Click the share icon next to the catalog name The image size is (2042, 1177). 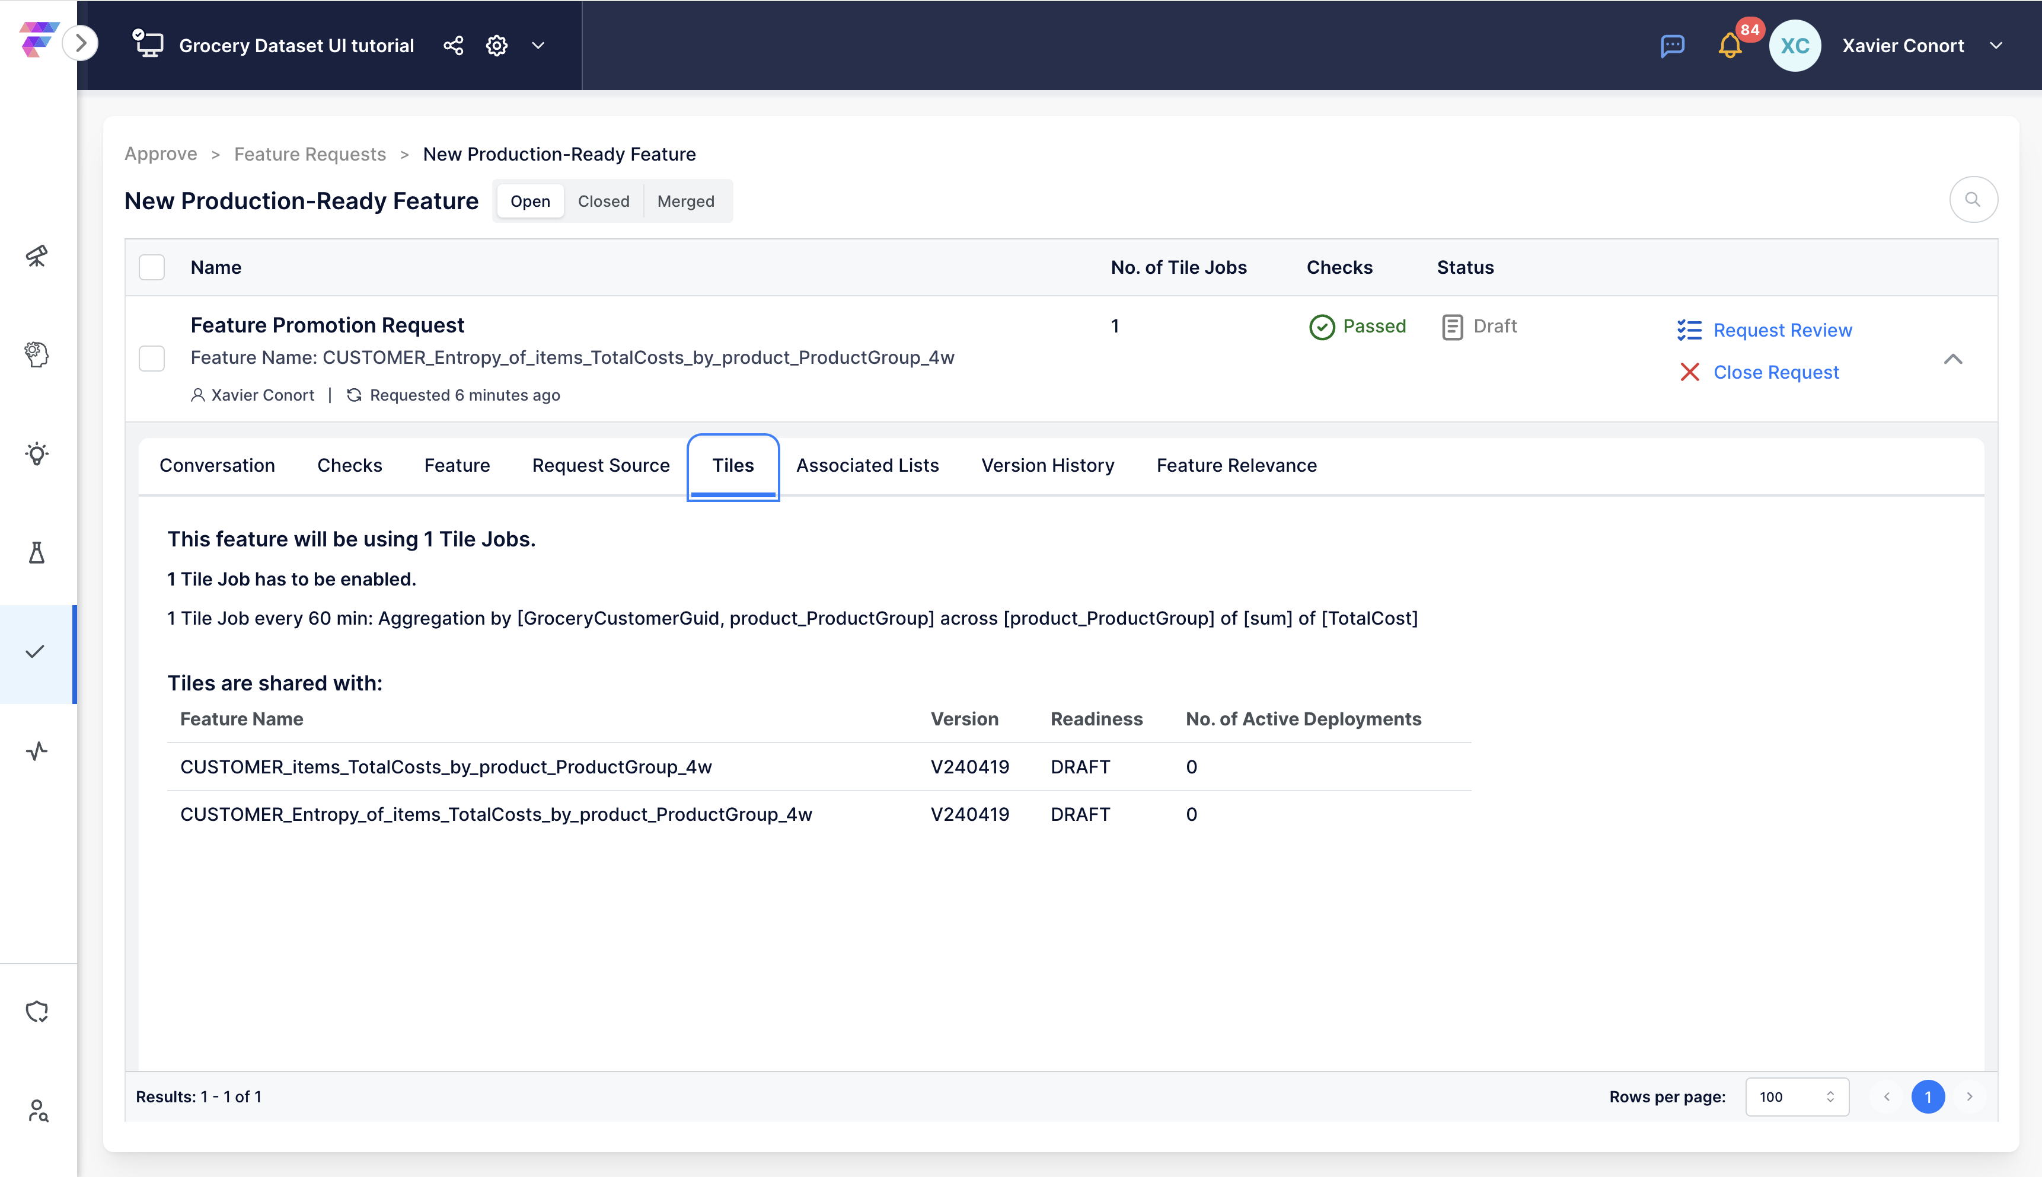pyautogui.click(x=454, y=45)
